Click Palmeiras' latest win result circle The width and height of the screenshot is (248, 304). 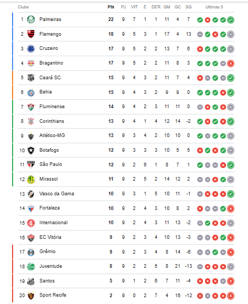pyautogui.click(x=231, y=20)
